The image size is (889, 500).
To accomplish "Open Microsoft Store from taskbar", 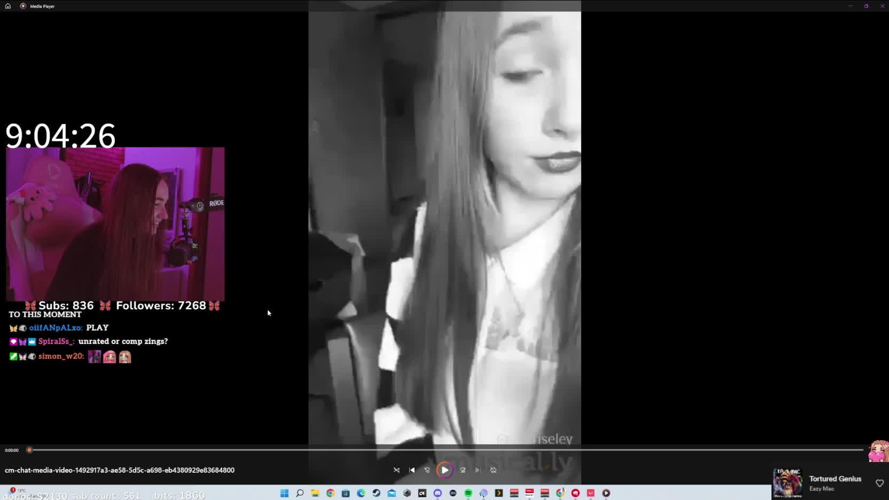I will coord(346,493).
